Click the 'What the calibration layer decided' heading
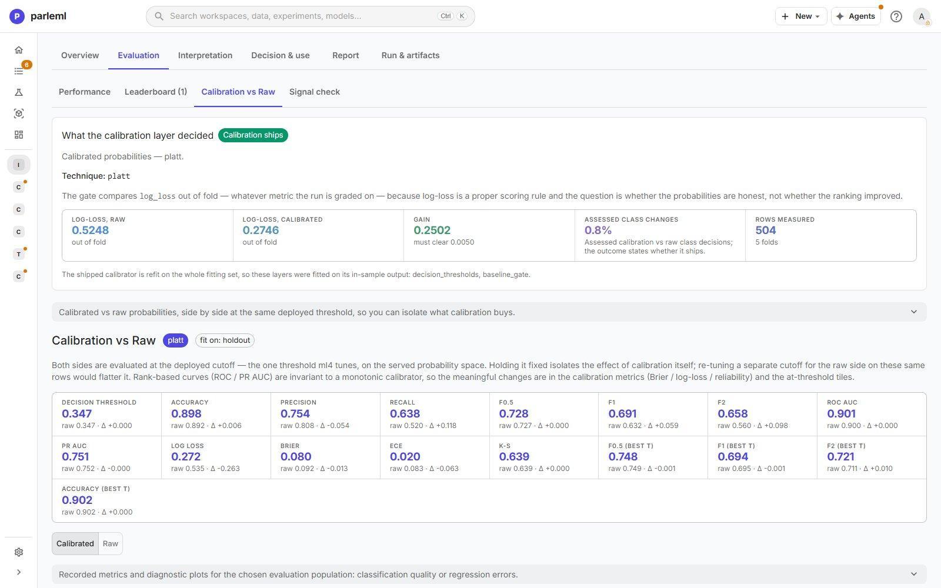 (138, 135)
